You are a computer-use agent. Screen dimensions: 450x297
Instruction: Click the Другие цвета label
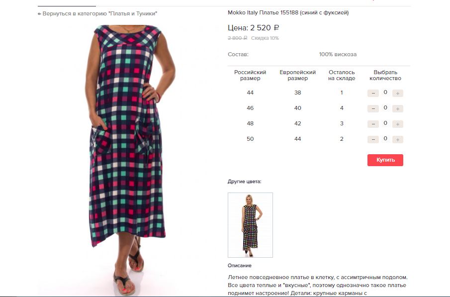[x=245, y=182]
